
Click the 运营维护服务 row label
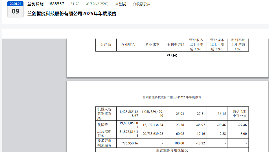(104, 134)
